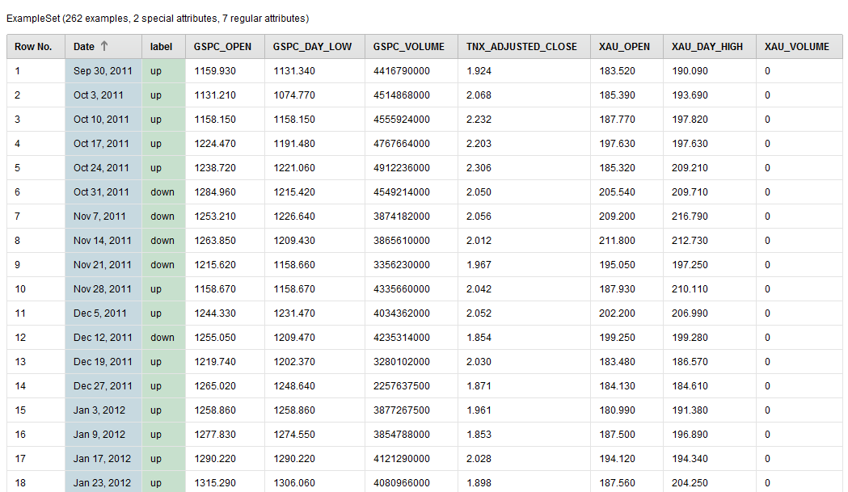Click row number 15 cell
This screenshot has width=848, height=492.
[36, 410]
